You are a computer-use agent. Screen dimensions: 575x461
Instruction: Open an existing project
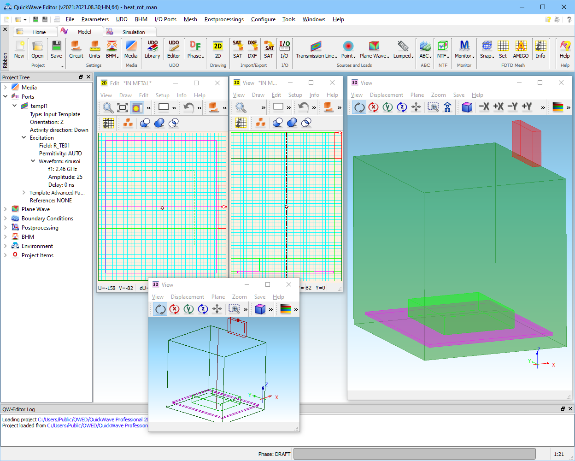37,49
